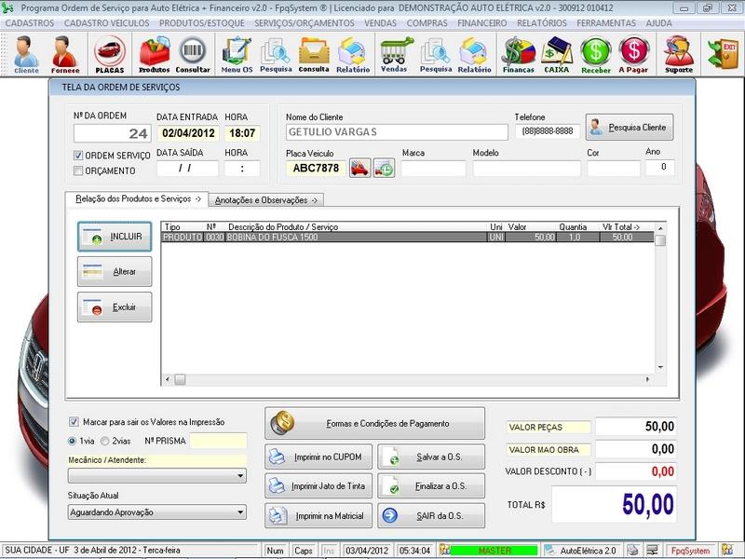Click Relatório icon next to Consulta
745x559 pixels.
[x=353, y=54]
